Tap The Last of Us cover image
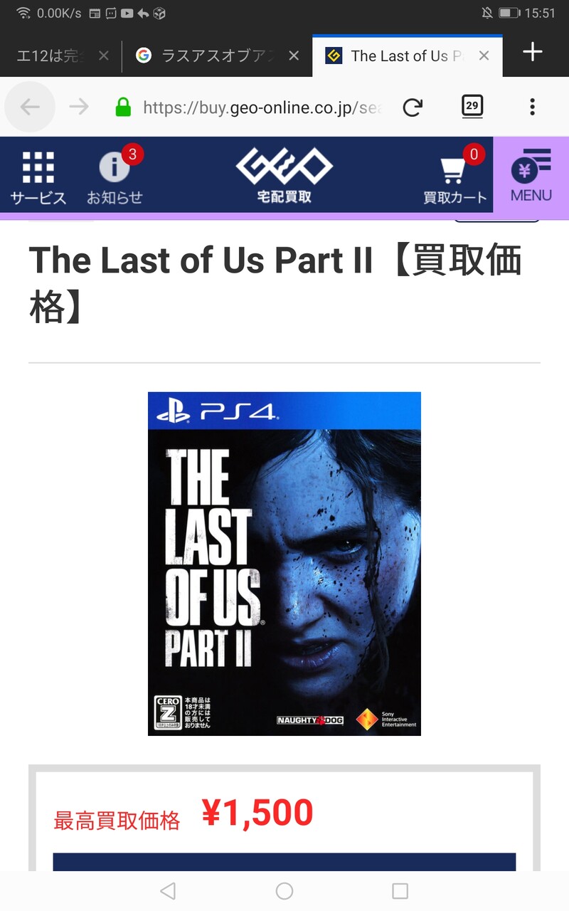 tap(284, 564)
